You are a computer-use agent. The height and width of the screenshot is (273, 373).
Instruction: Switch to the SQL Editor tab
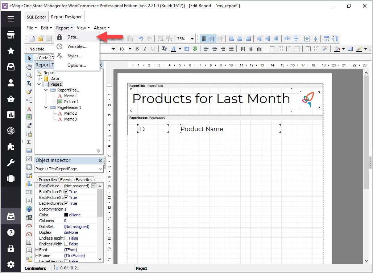point(36,17)
